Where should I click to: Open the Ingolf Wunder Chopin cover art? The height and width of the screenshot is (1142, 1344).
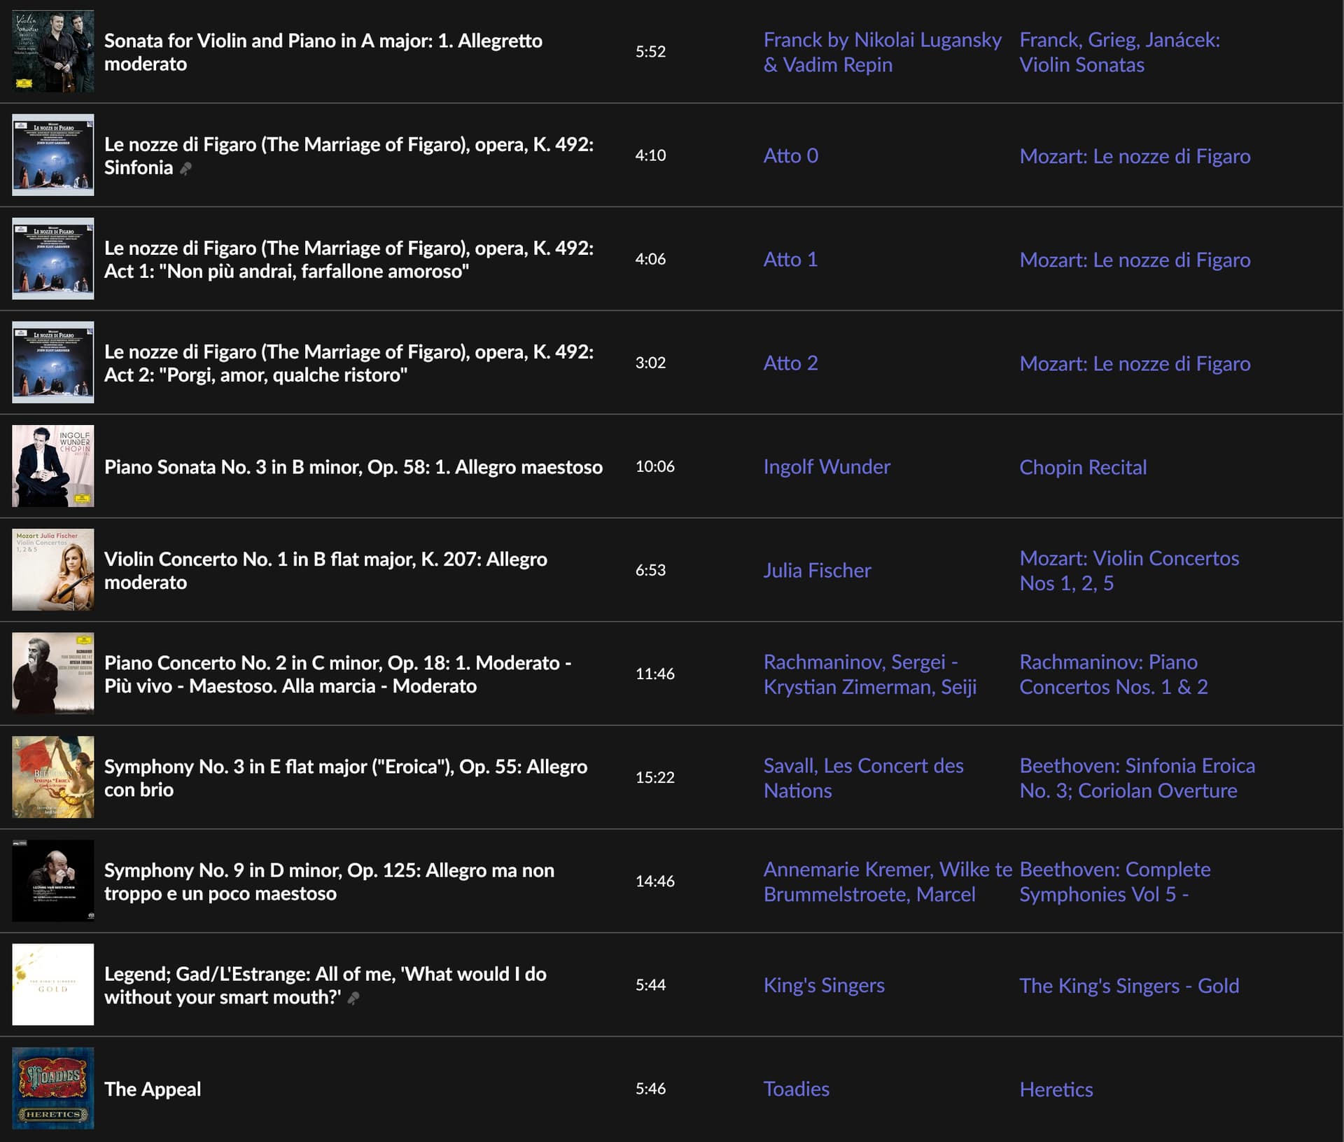point(53,466)
